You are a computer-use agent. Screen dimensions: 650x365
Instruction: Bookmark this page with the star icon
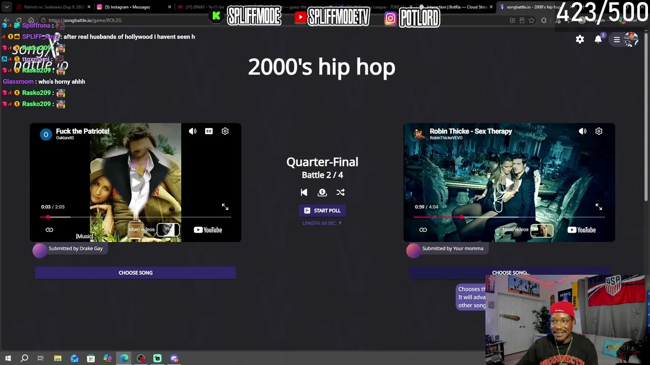[531, 20]
